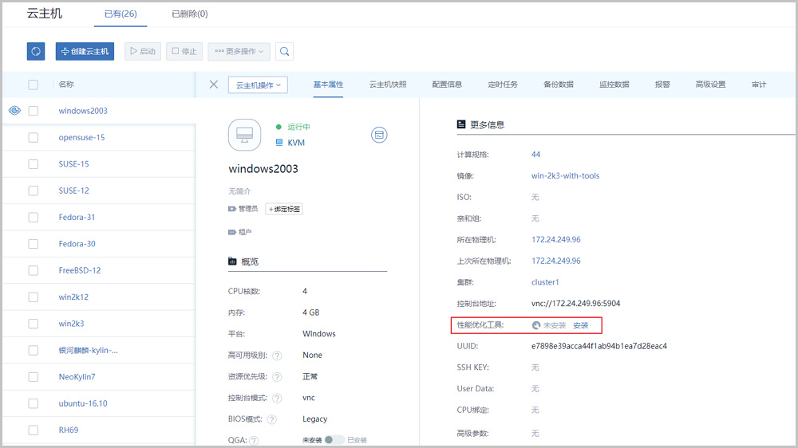Open the 云主机操作 dropdown menu
The height and width of the screenshot is (448, 798).
[258, 84]
